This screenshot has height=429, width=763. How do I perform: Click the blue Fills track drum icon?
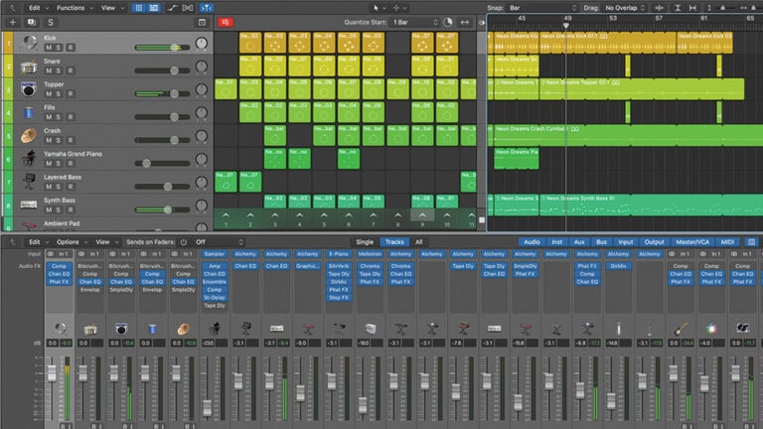(x=29, y=113)
